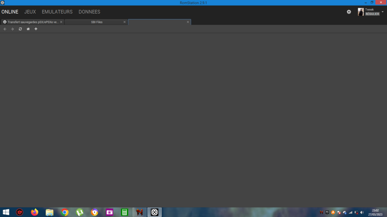The image size is (387, 217).
Task: Expand the Tweek account dropdown arrow
Action: (383, 12)
